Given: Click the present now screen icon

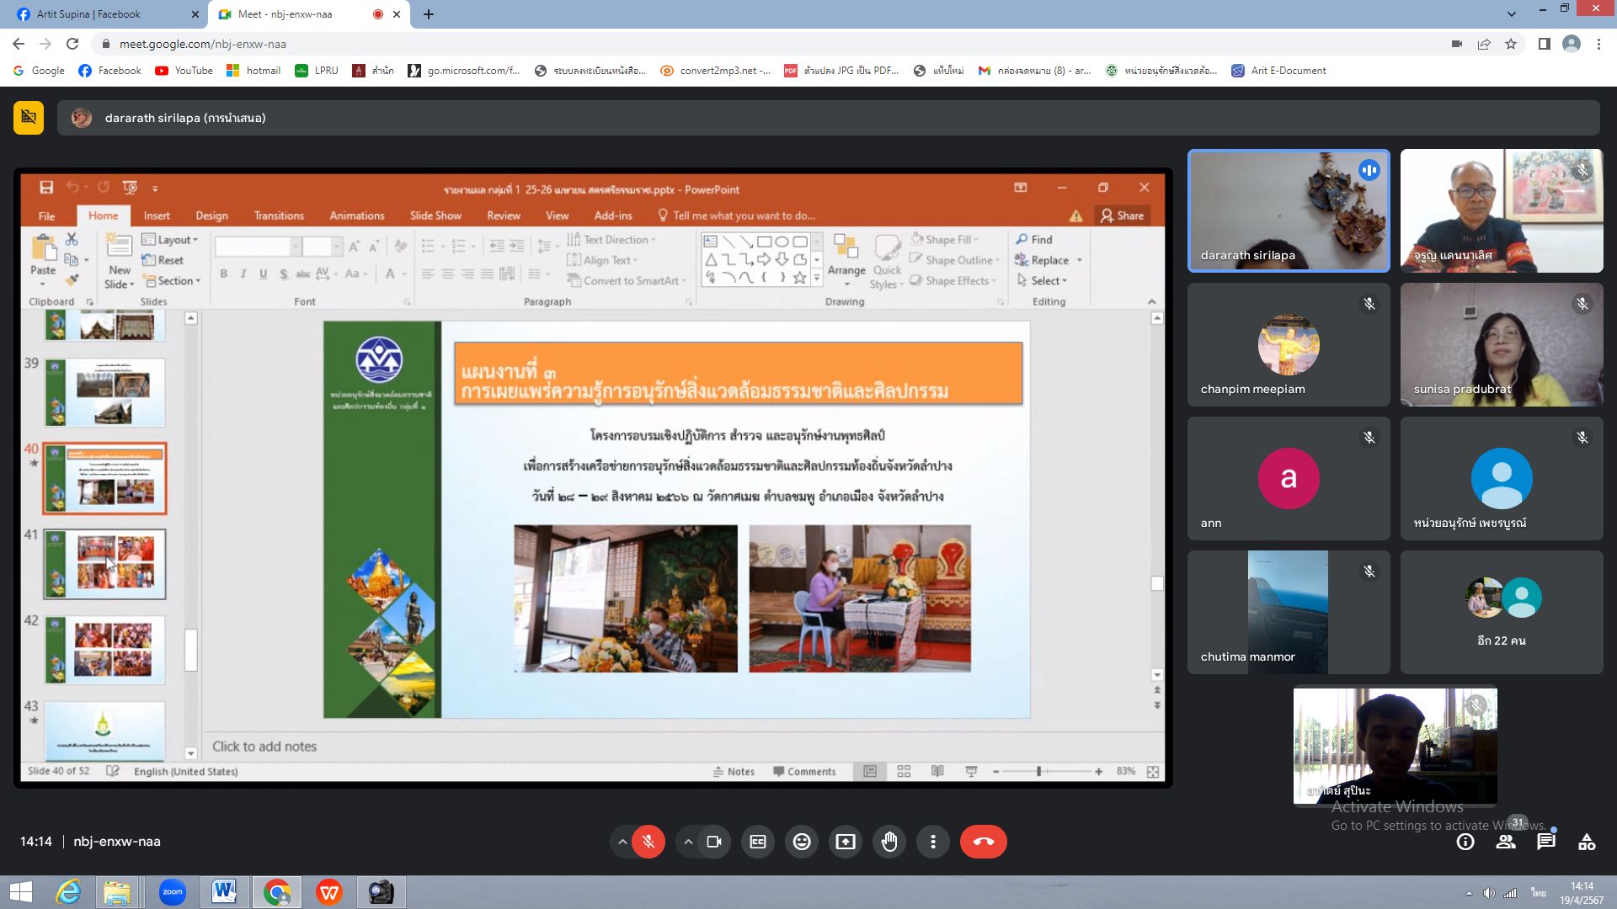Looking at the screenshot, I should 846,842.
